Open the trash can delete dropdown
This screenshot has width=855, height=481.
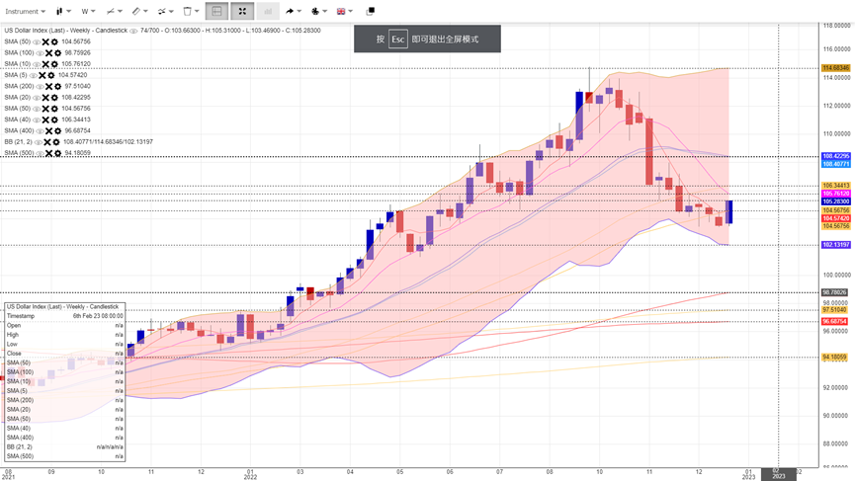(191, 11)
